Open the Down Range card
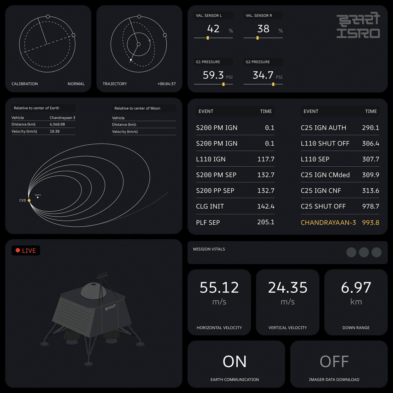The image size is (393, 393). pos(356,302)
